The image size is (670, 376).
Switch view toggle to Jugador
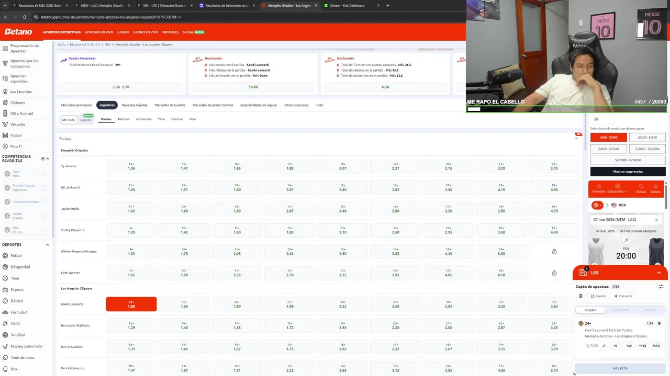point(86,120)
